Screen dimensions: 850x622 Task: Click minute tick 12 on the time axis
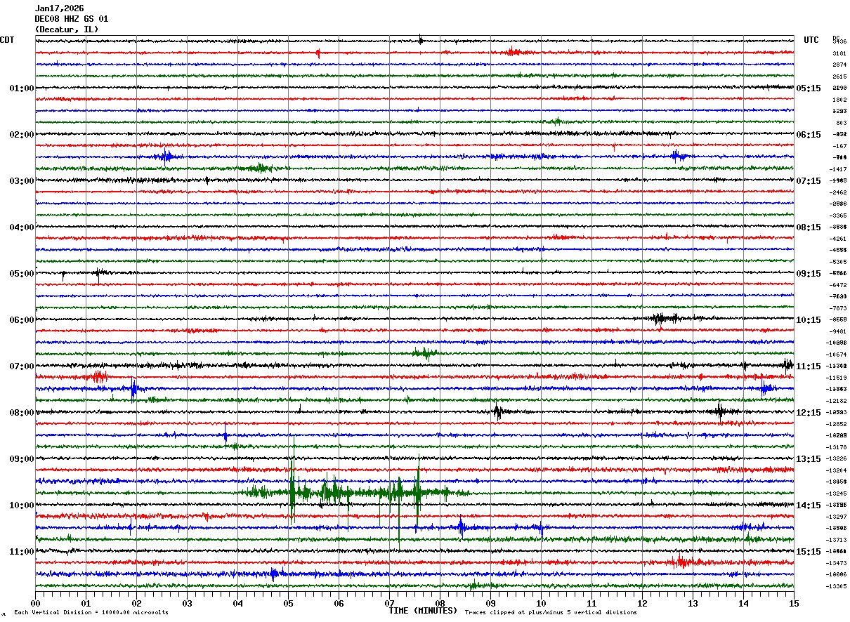point(642,603)
